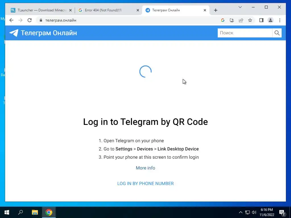The image size is (291, 218).
Task: Close the Телеграм Онлайн tab
Action: (x=205, y=10)
